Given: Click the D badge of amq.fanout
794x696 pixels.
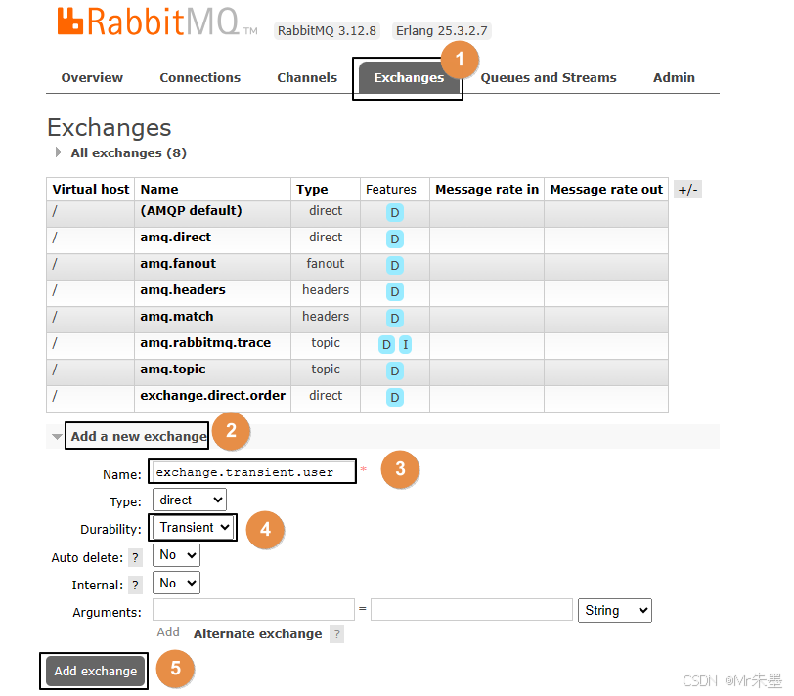Looking at the screenshot, I should 395,265.
